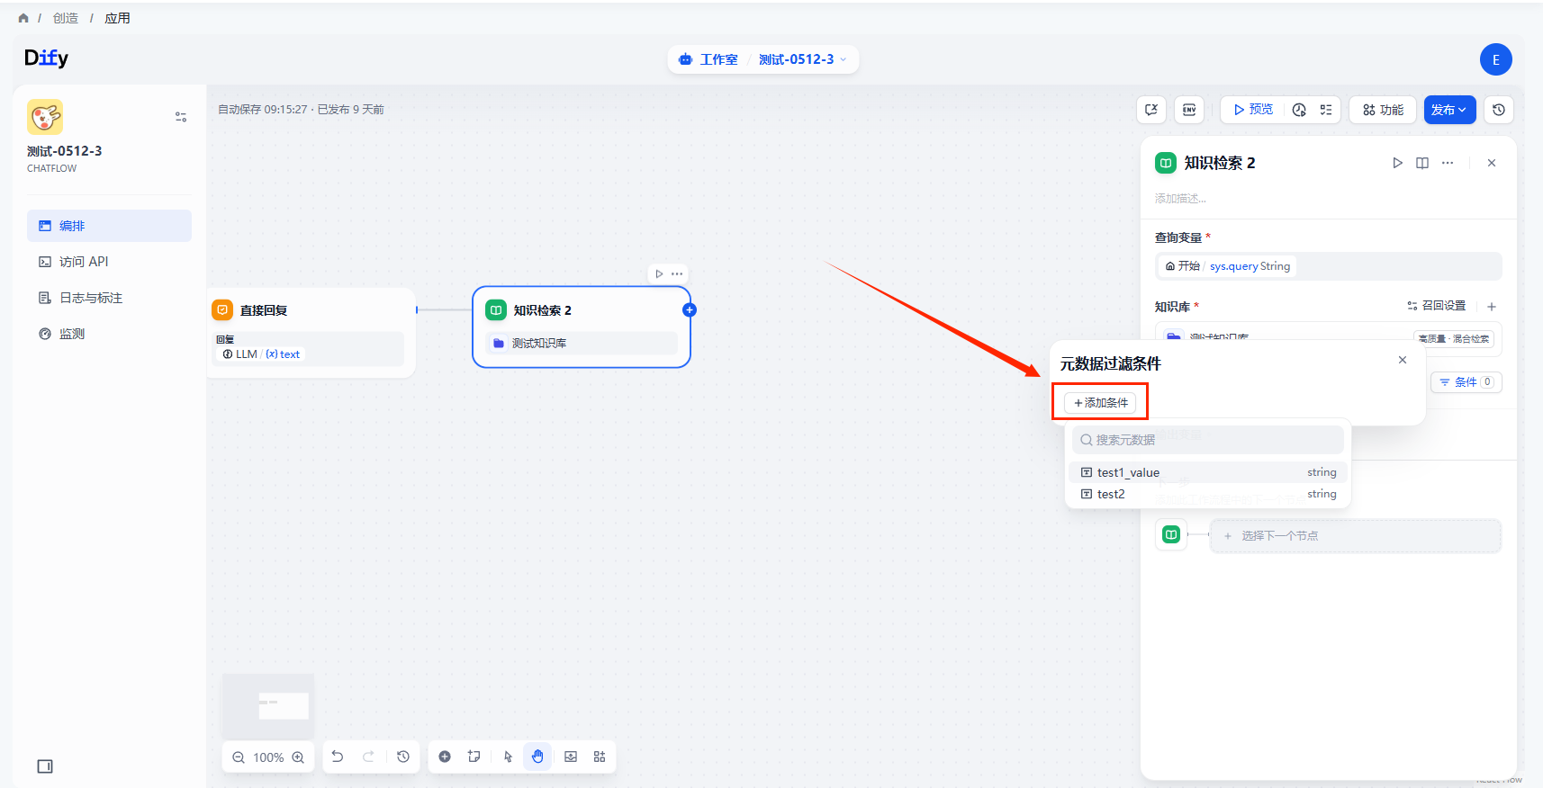Open 召回设置 retrieval settings
Screen dimensions: 1543x788
[x=1437, y=306]
